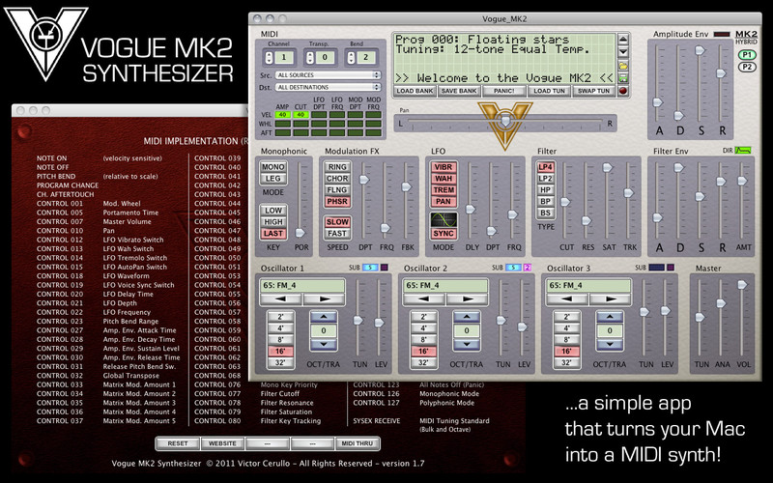Select previous waveform for Oscillator 1
The image size is (773, 483).
click(281, 298)
